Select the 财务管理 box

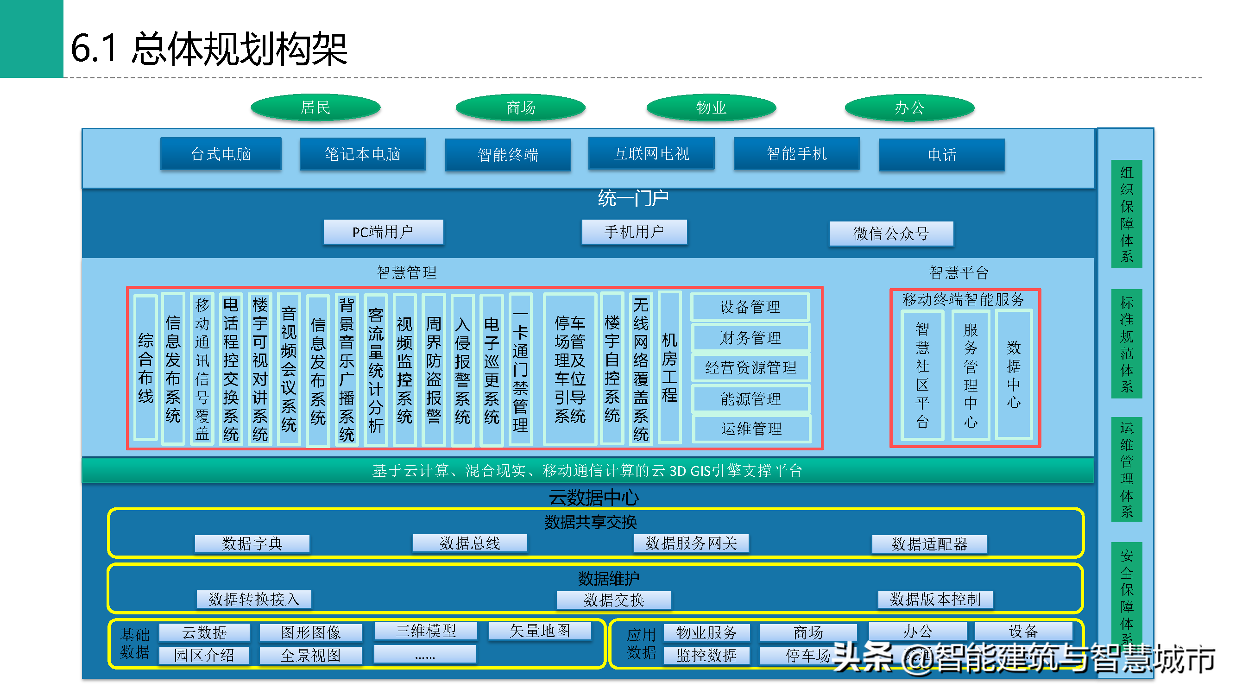click(x=750, y=337)
